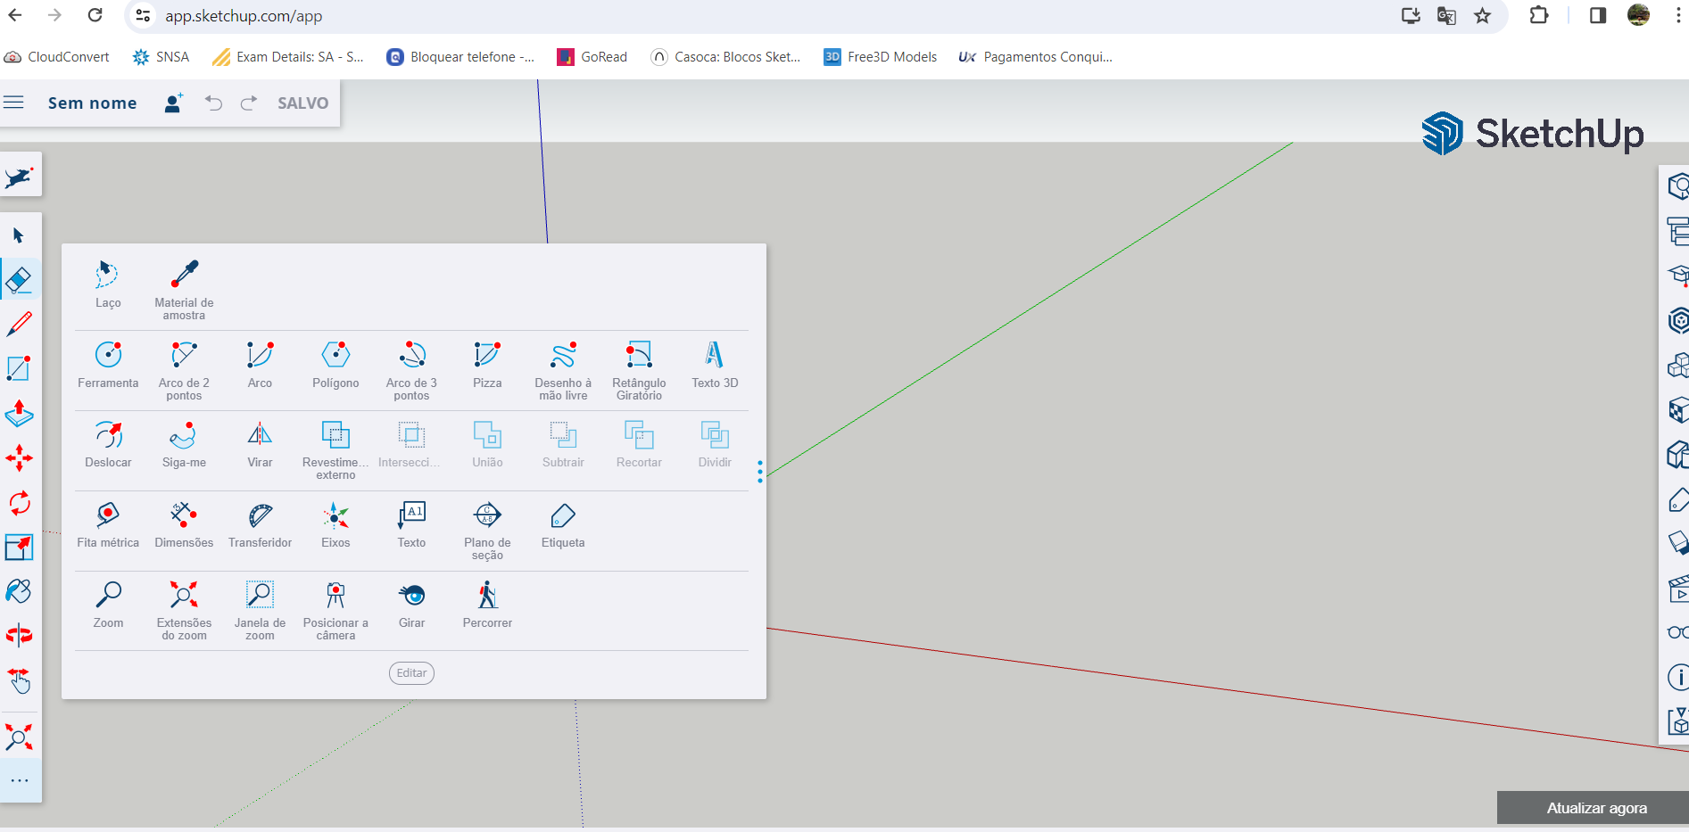
Task: Select the Rotate tool in sidebar
Action: pyautogui.click(x=19, y=502)
